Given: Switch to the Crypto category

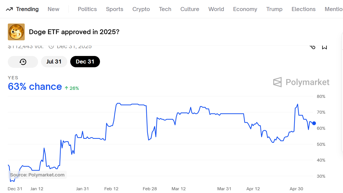Looking at the screenshot, I should click(141, 9).
